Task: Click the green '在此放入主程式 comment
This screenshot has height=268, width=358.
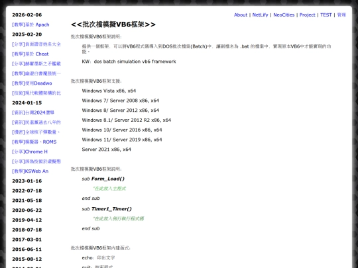Action: pyautogui.click(x=109, y=189)
